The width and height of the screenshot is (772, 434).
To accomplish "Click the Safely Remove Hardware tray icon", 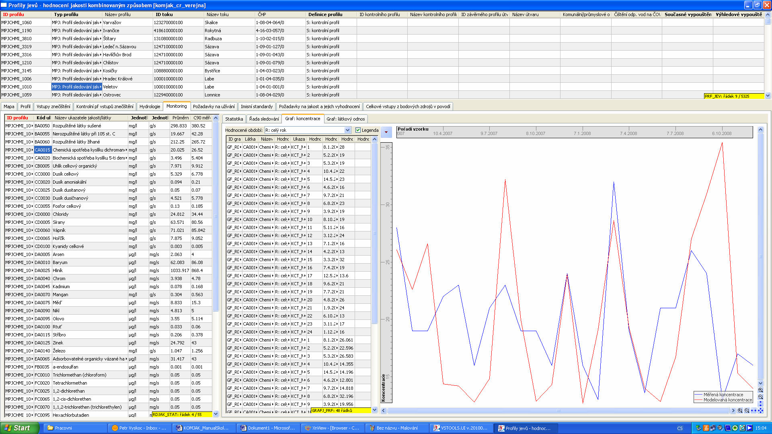I will click(698, 428).
